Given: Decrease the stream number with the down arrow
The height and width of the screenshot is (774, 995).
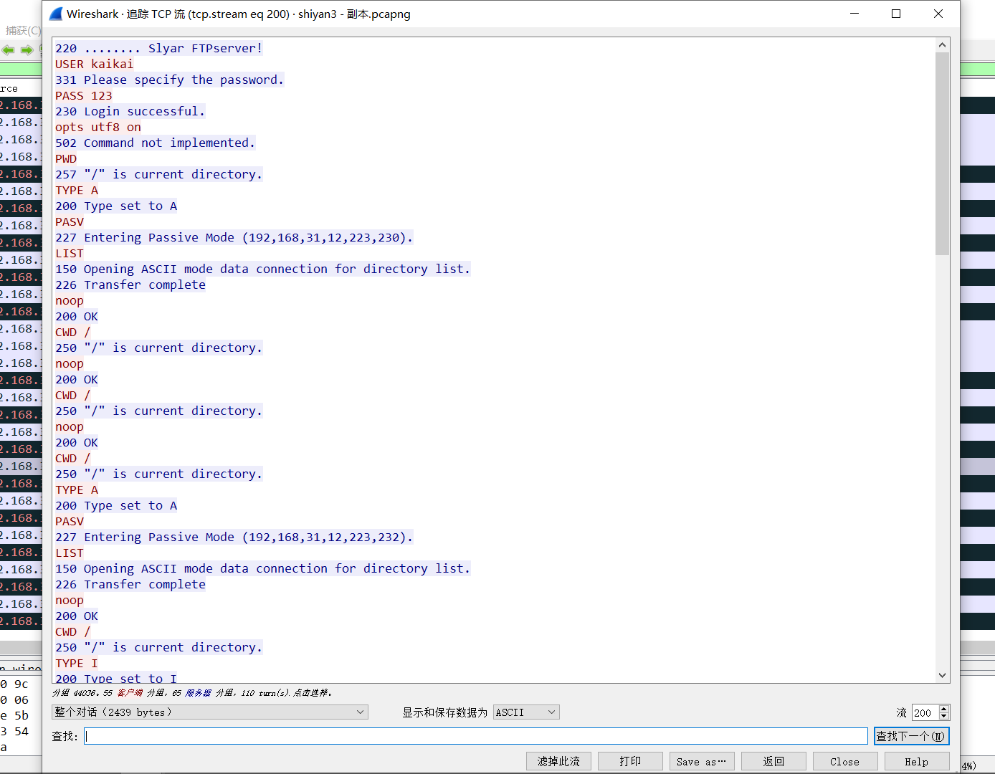Looking at the screenshot, I should [x=944, y=716].
